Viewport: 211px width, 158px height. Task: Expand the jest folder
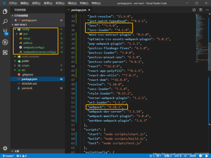[16, 34]
